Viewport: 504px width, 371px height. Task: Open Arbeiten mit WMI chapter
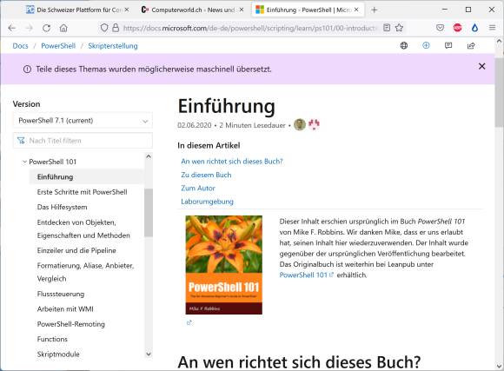point(65,309)
